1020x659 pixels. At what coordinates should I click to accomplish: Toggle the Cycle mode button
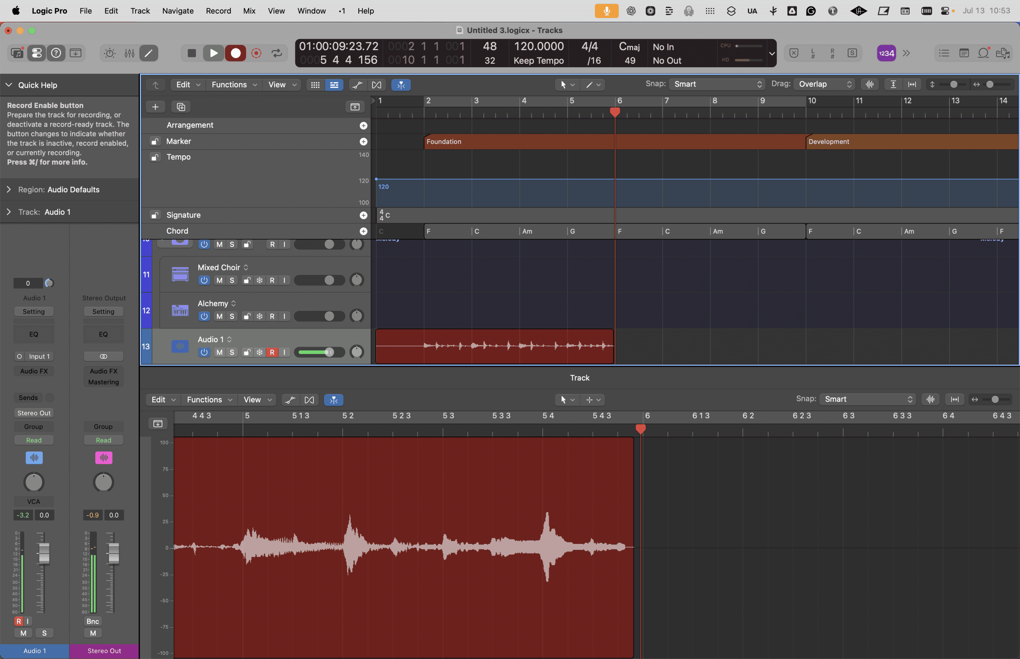tap(277, 53)
